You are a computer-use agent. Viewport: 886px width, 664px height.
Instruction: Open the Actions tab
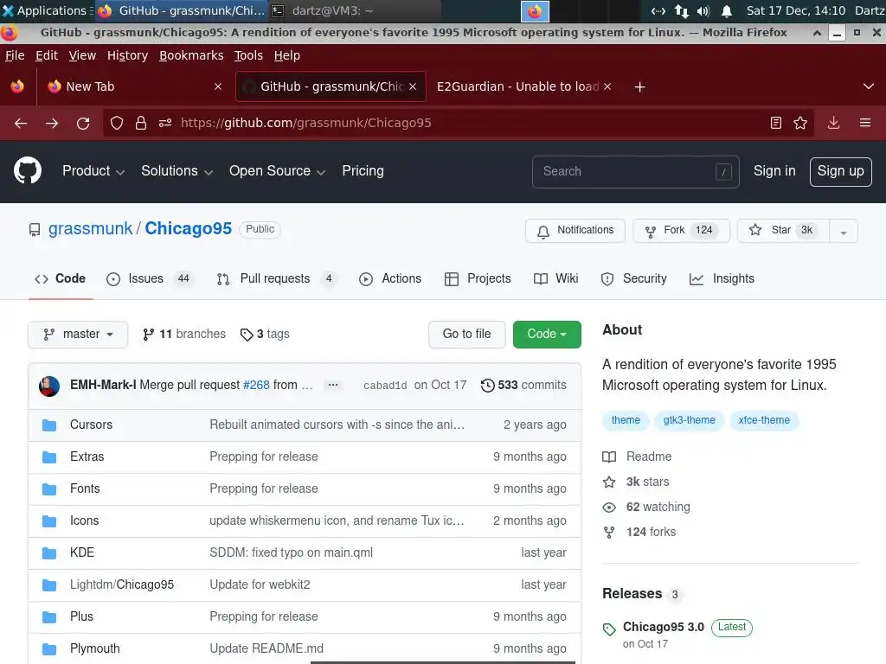(390, 279)
